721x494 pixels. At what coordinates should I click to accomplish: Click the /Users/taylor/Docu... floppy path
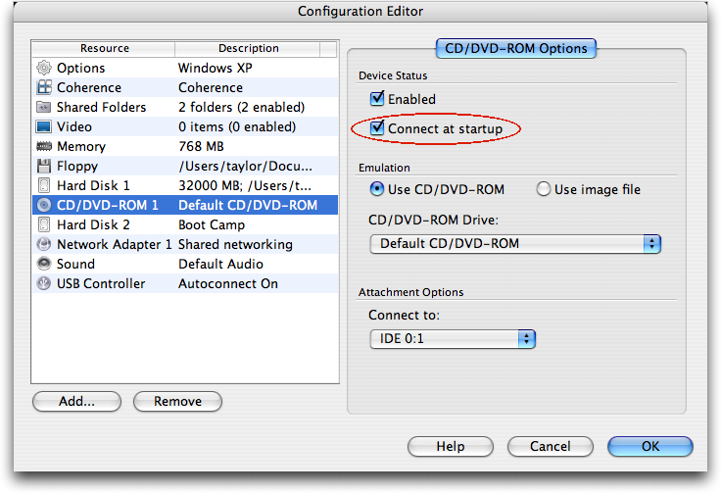pyautogui.click(x=245, y=166)
